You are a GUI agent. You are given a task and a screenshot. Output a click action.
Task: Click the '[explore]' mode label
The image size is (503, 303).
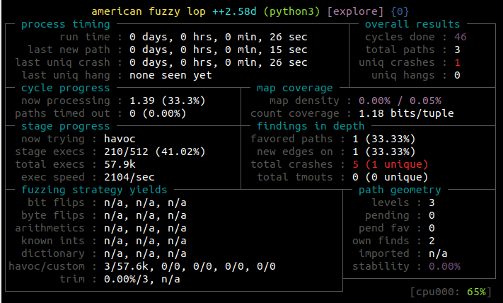pyautogui.click(x=355, y=12)
